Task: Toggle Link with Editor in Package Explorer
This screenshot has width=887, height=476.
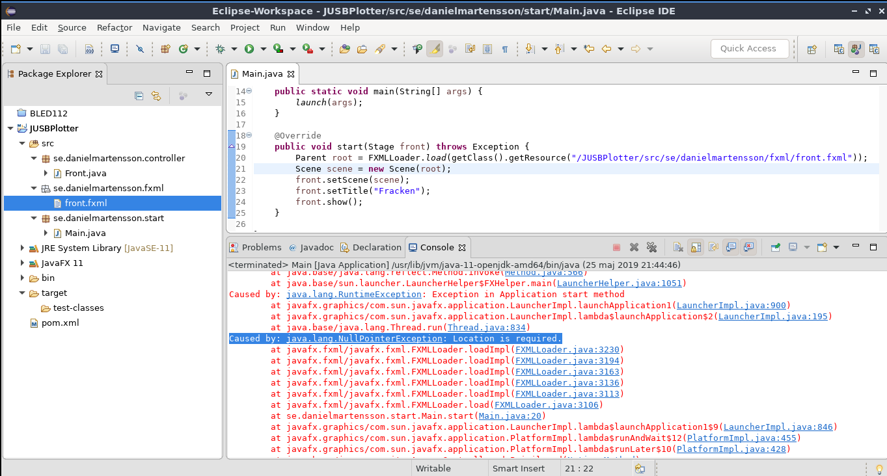Action: click(156, 96)
